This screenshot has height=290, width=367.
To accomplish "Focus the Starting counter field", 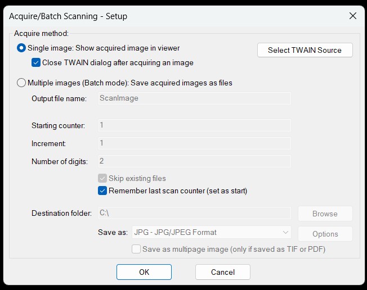I will [194, 125].
